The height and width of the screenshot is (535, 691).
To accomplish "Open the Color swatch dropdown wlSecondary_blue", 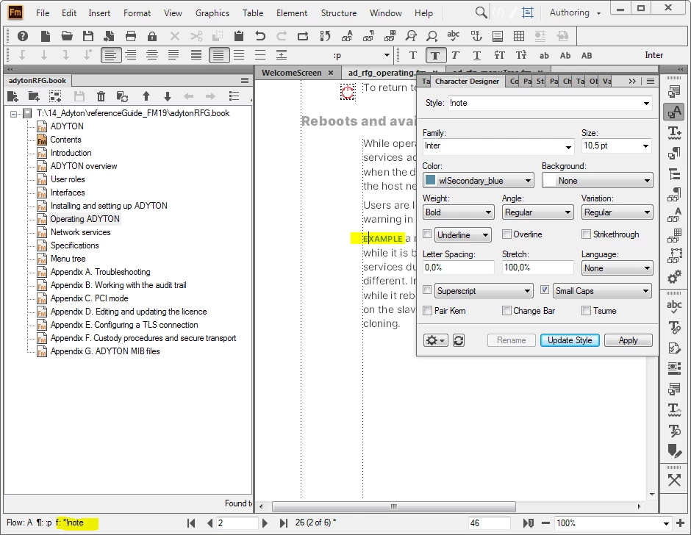I will point(478,181).
